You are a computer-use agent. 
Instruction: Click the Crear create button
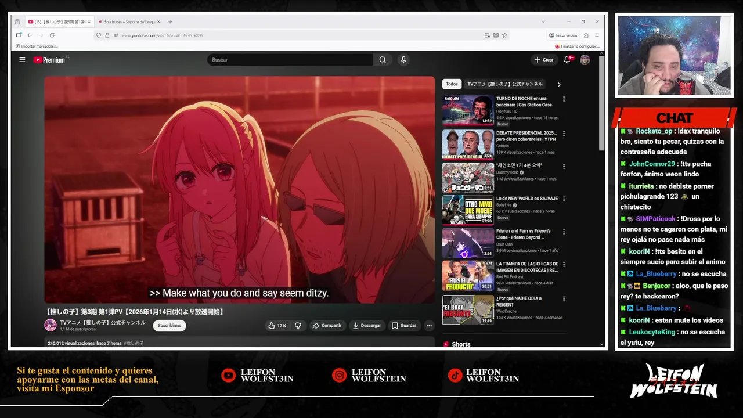(x=544, y=60)
